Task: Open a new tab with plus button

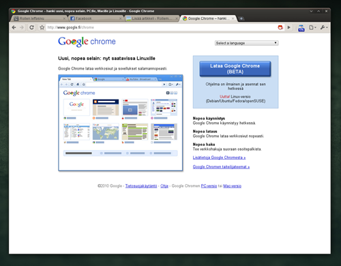Action: point(241,18)
